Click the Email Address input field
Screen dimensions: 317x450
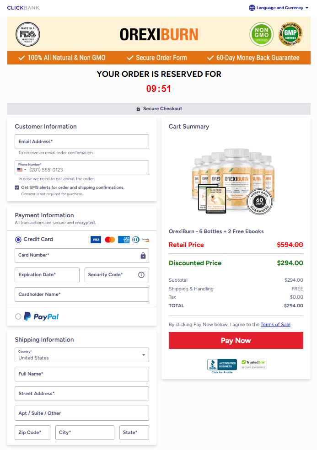[x=82, y=142]
